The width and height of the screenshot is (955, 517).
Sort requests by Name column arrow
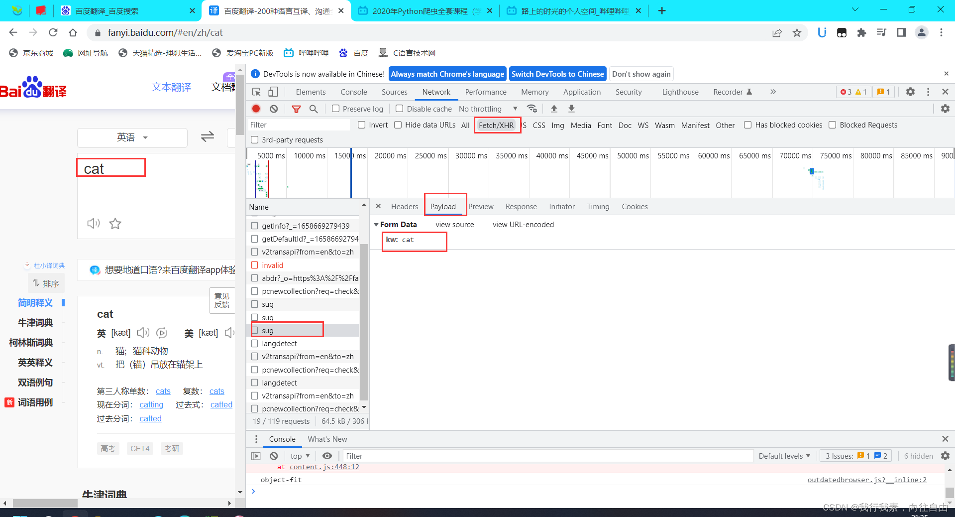coord(364,205)
